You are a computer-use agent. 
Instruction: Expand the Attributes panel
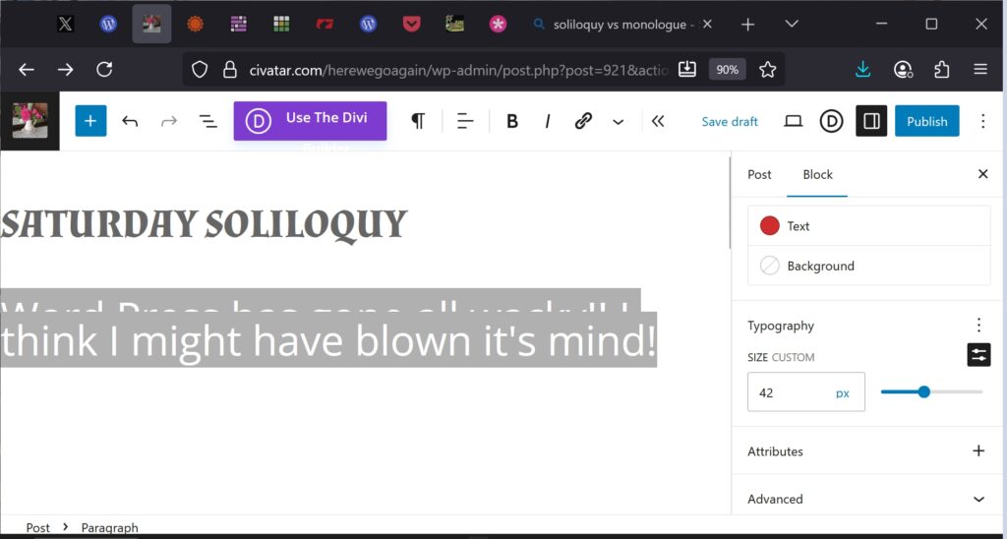[x=977, y=451]
